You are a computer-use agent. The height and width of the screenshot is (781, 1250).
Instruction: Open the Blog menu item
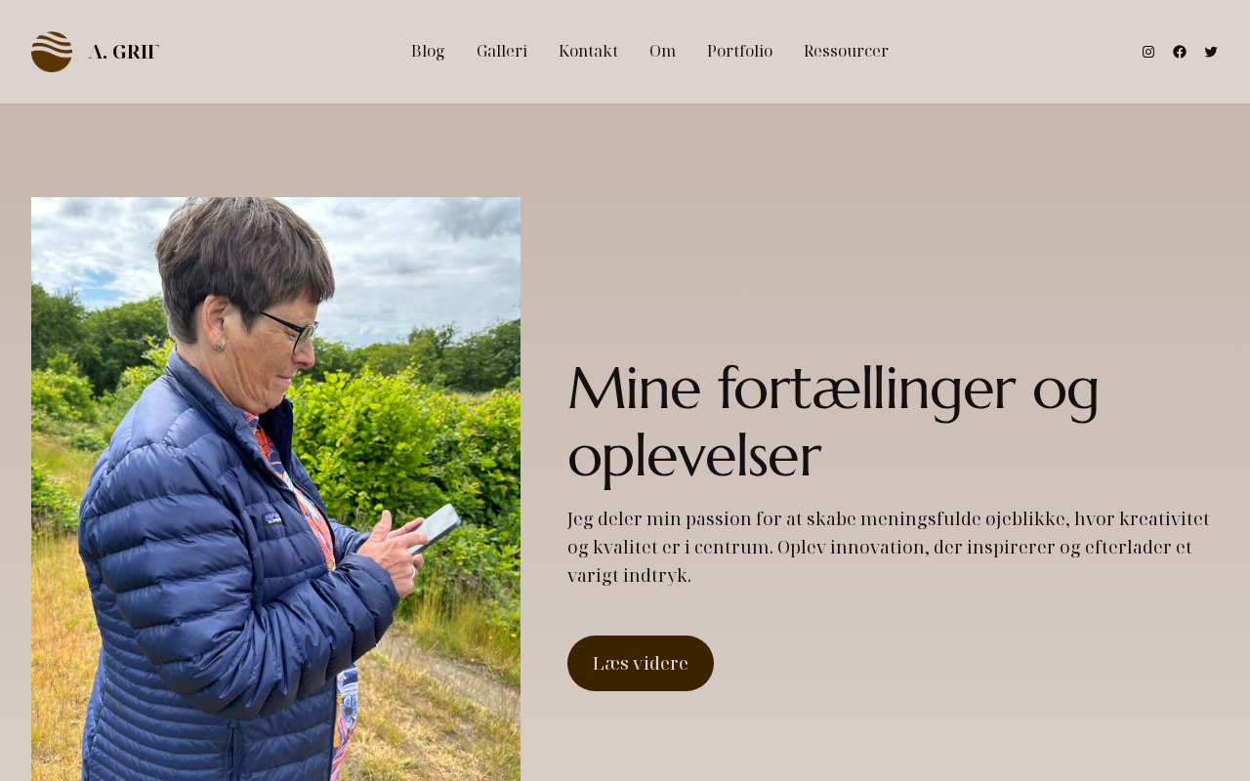pyautogui.click(x=428, y=52)
